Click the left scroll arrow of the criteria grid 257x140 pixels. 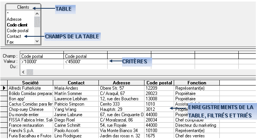click(x=23, y=72)
